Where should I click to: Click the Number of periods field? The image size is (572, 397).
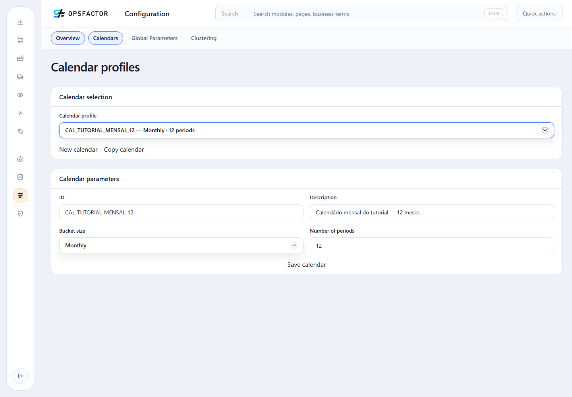point(432,245)
